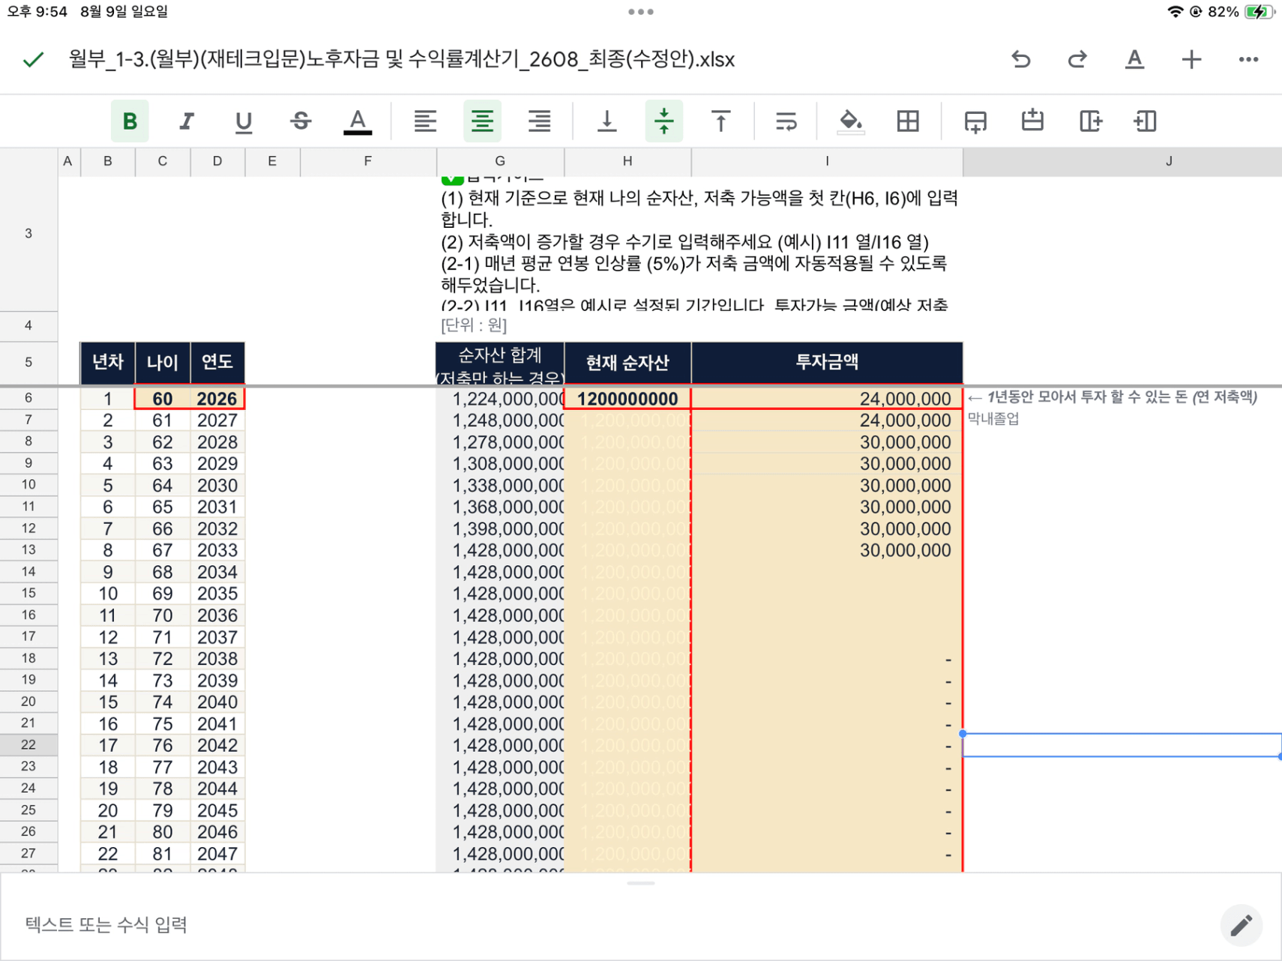The height and width of the screenshot is (961, 1282).
Task: Toggle italic formatting
Action: (187, 121)
